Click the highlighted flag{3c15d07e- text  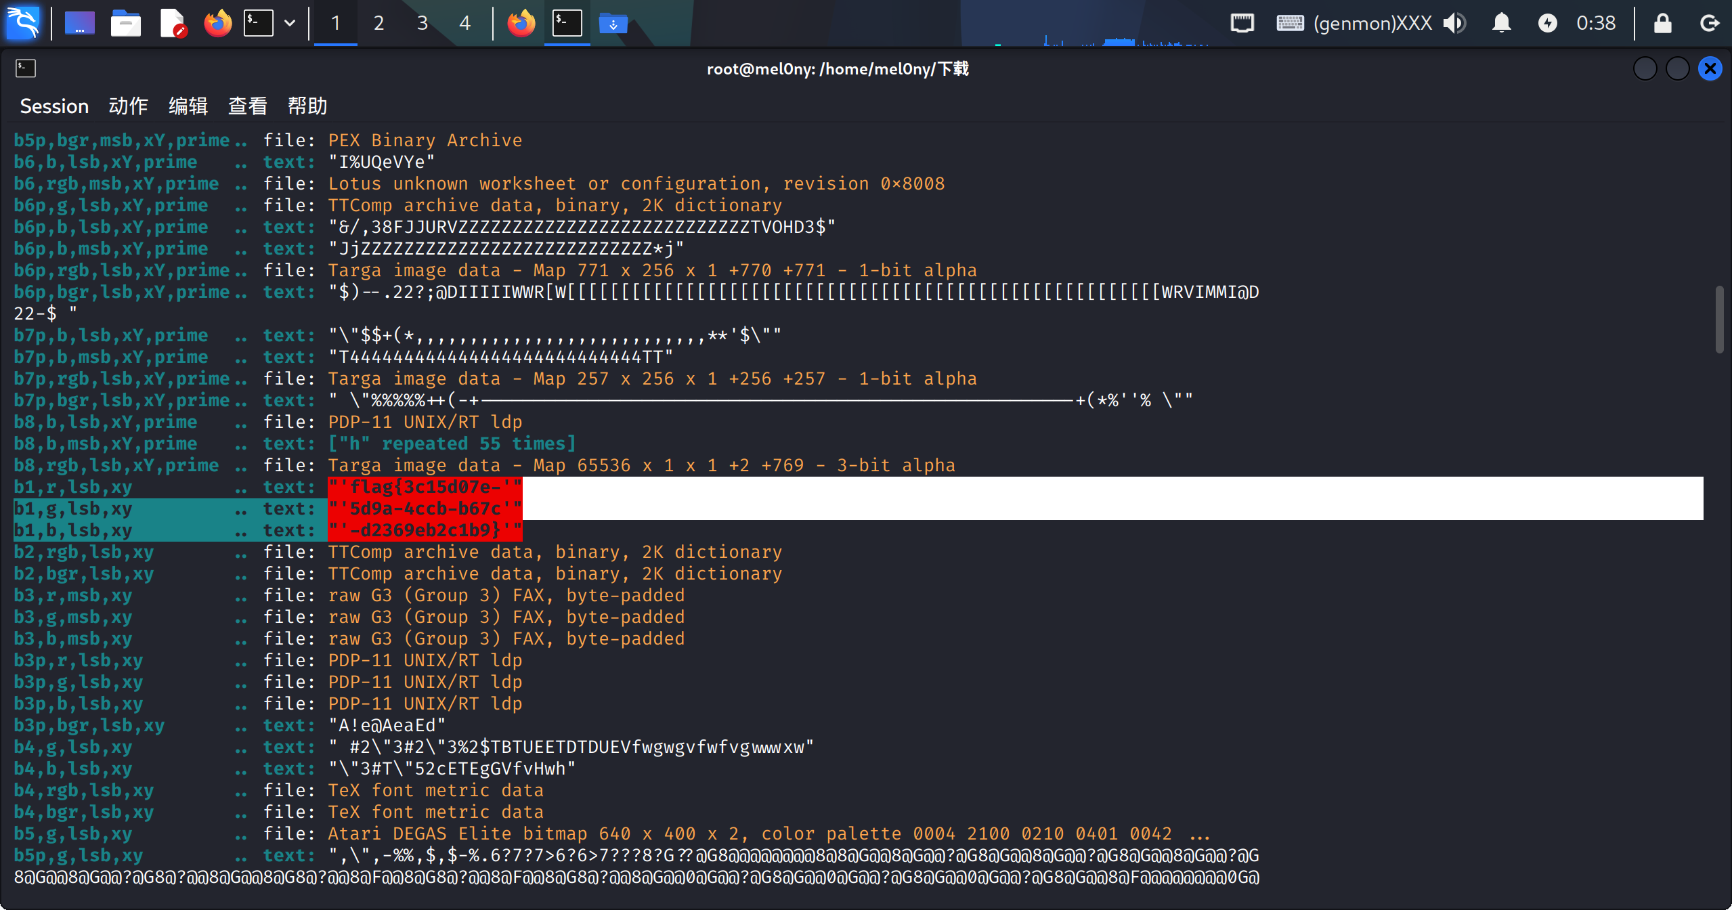[425, 487]
